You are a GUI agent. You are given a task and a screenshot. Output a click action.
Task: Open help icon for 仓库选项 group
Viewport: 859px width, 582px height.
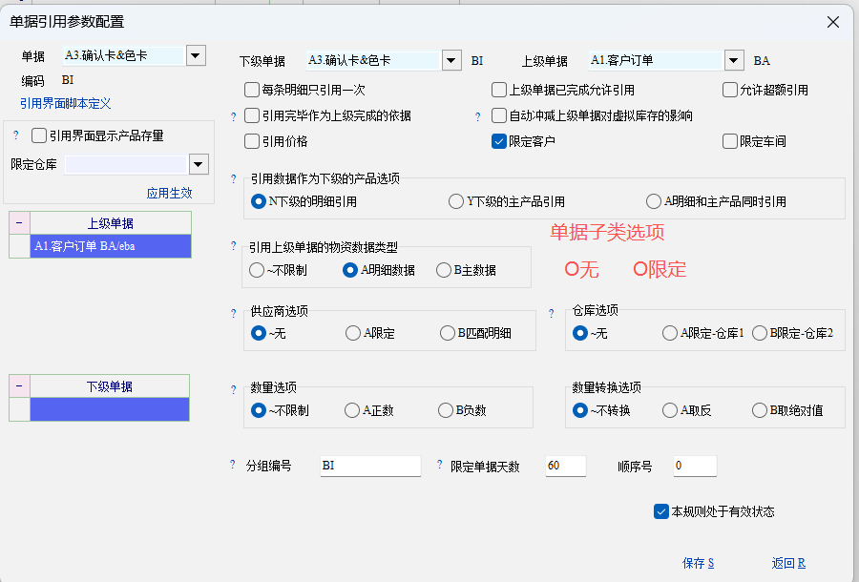(x=552, y=313)
